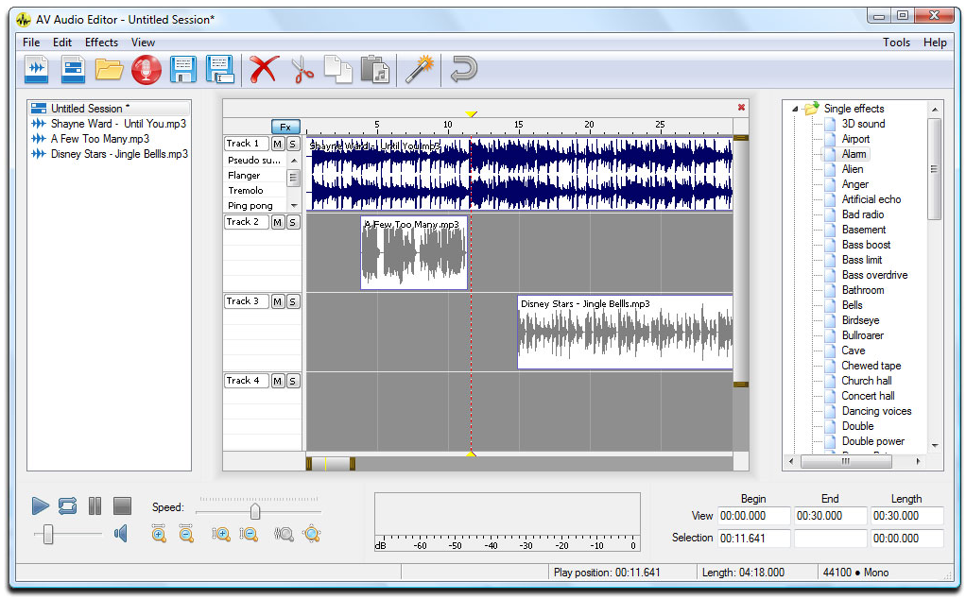Click effects panel scroll down arrow
Viewport: 966px width, 599px height.
pos(935,445)
